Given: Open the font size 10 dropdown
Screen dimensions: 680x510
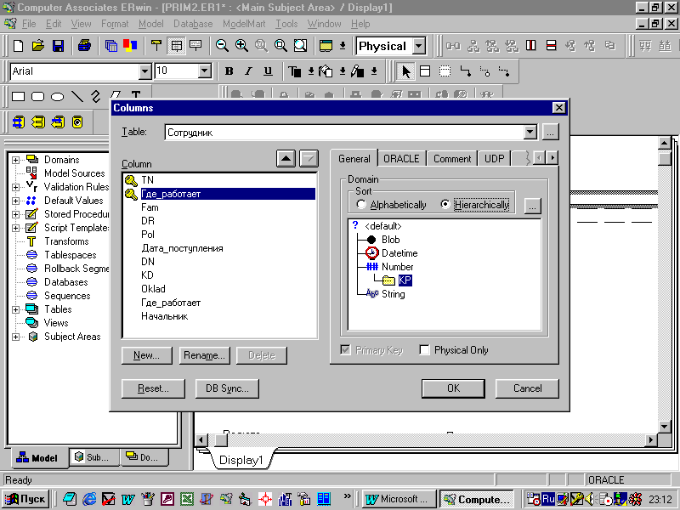Looking at the screenshot, I should pos(205,71).
